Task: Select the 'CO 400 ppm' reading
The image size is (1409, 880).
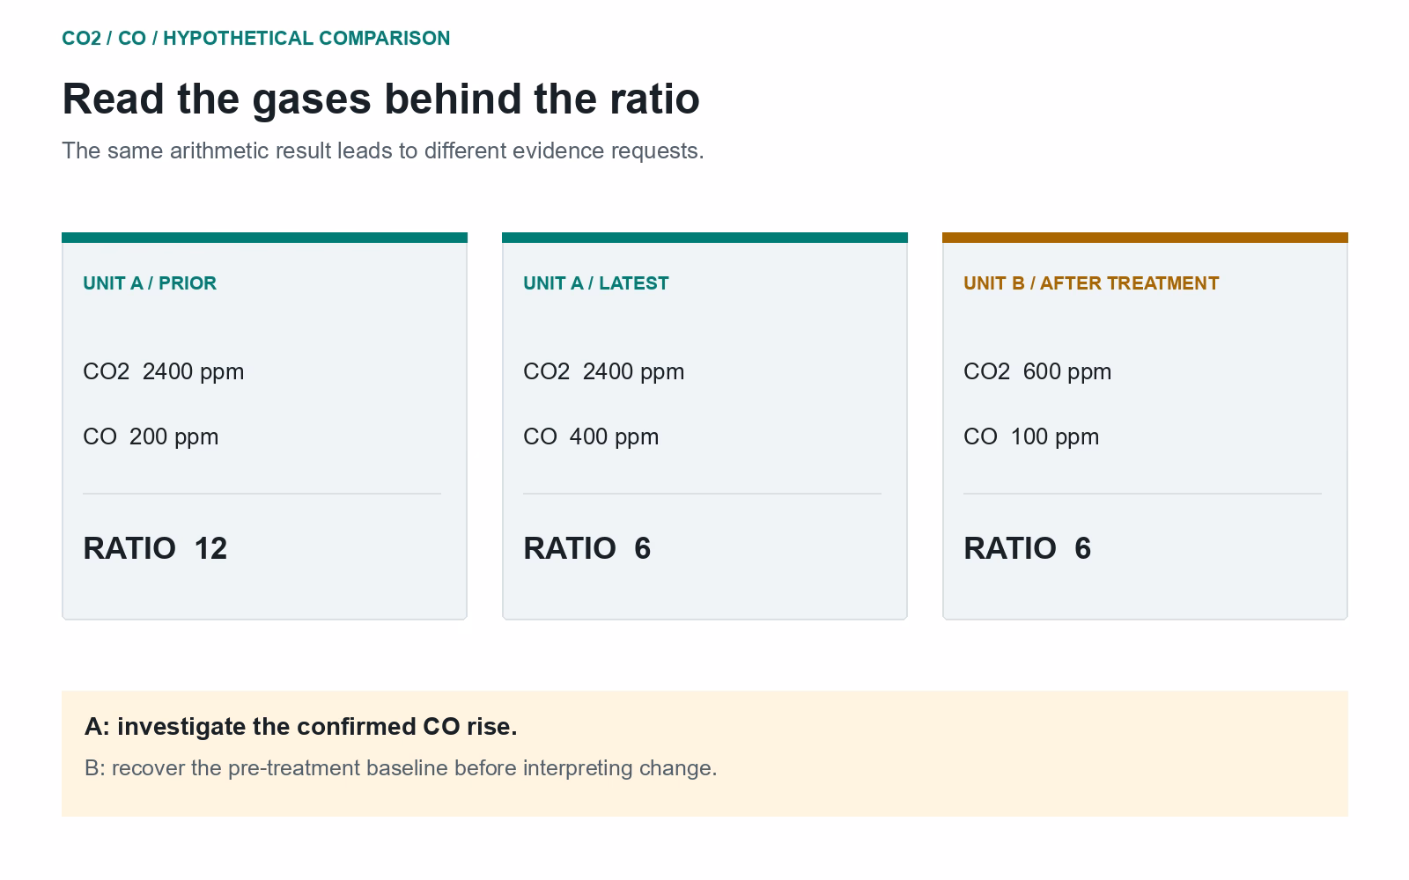Action: tap(591, 436)
